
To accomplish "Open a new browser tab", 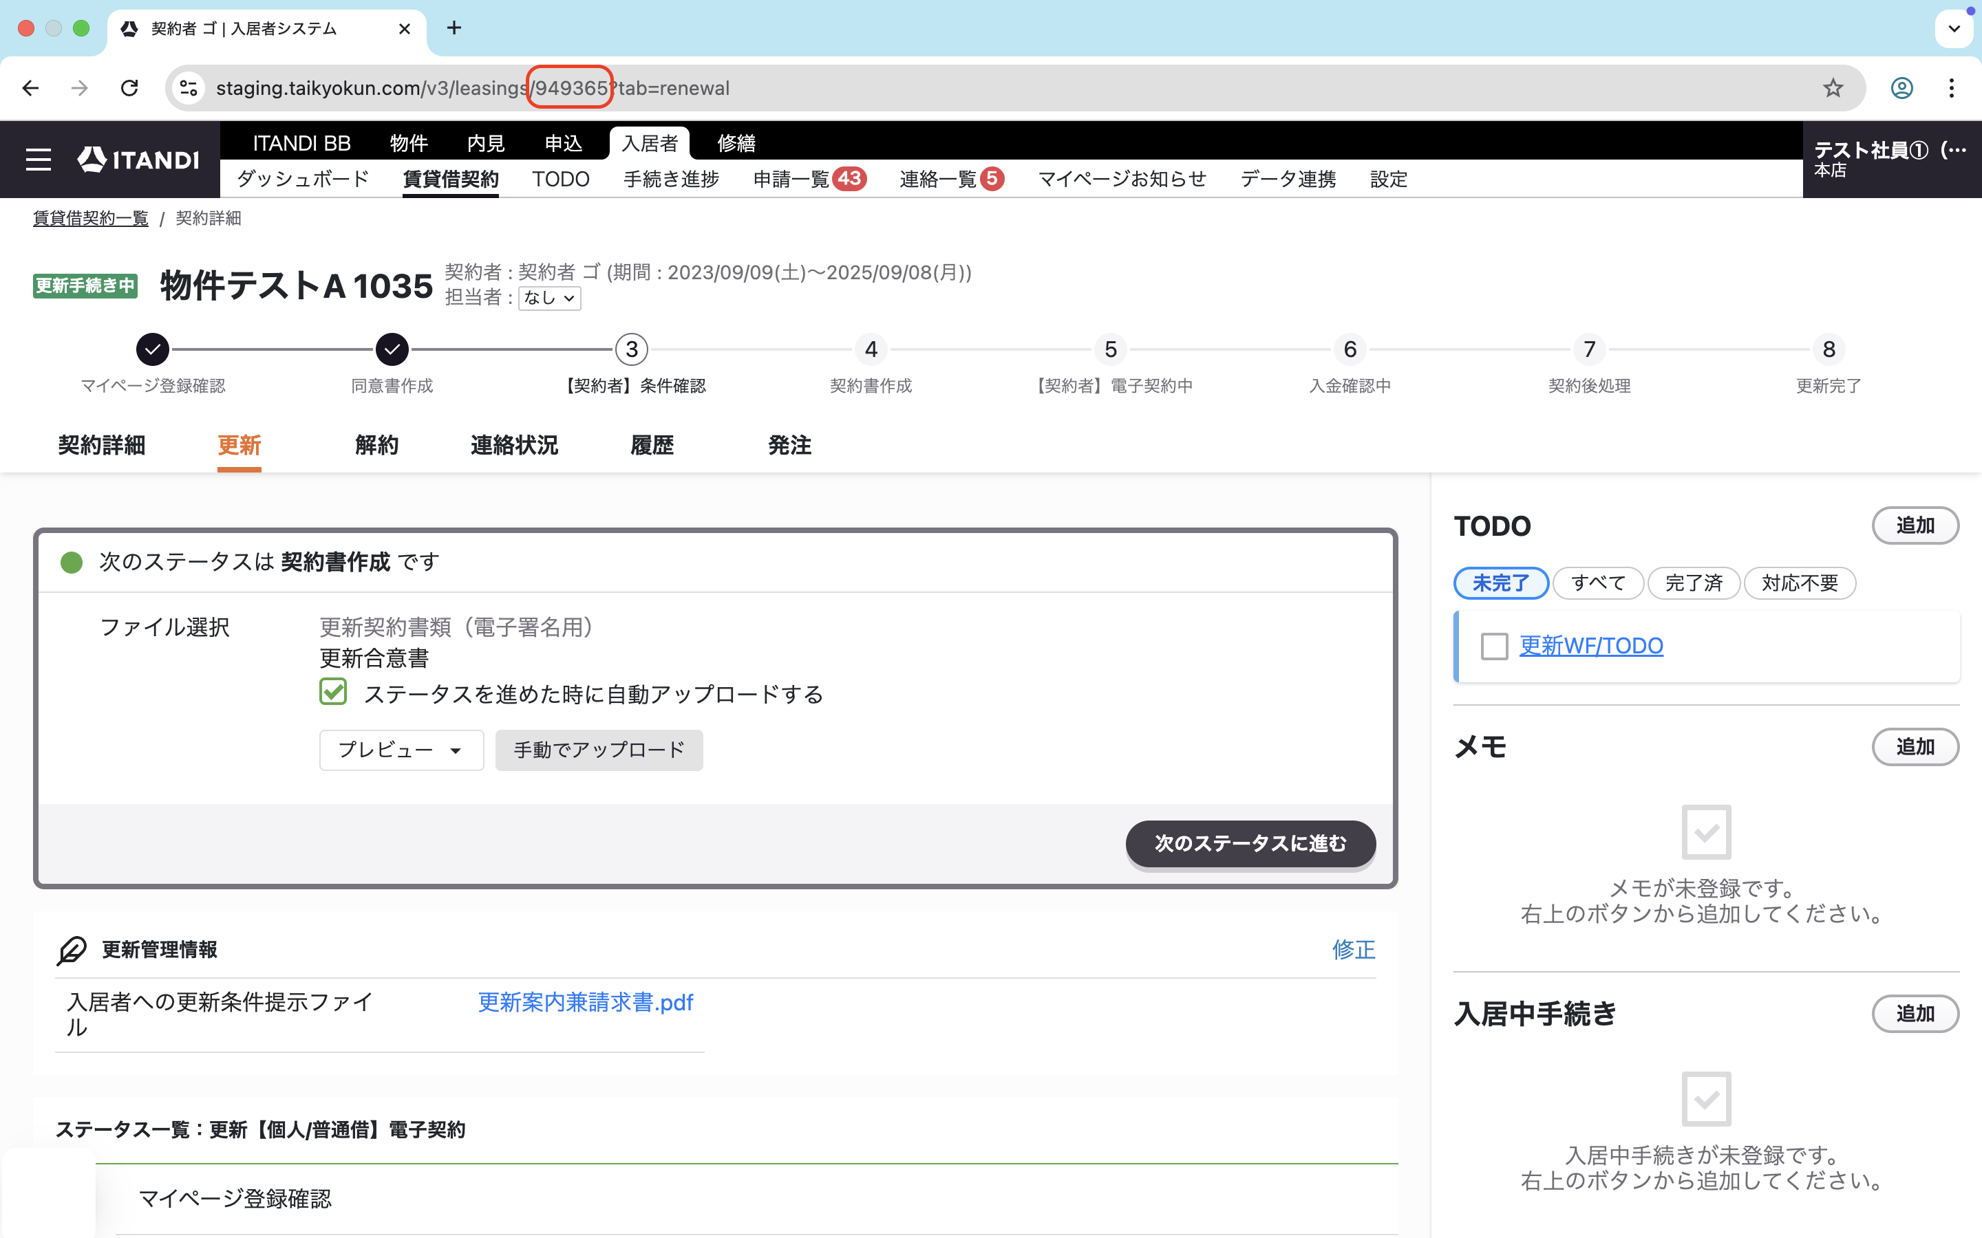I will coord(454,29).
